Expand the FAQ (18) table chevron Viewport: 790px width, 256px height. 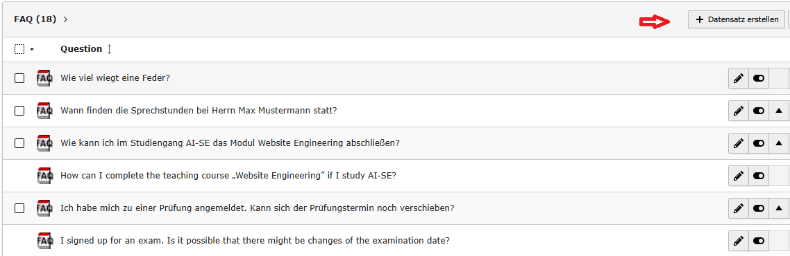(65, 19)
